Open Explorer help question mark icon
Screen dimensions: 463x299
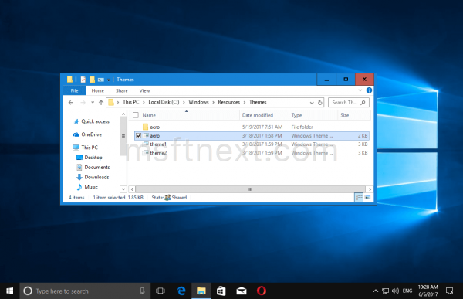(369, 90)
